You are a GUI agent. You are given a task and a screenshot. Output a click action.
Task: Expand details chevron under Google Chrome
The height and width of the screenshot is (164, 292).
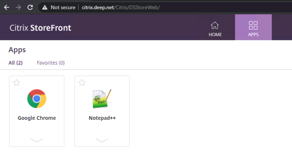(37, 140)
